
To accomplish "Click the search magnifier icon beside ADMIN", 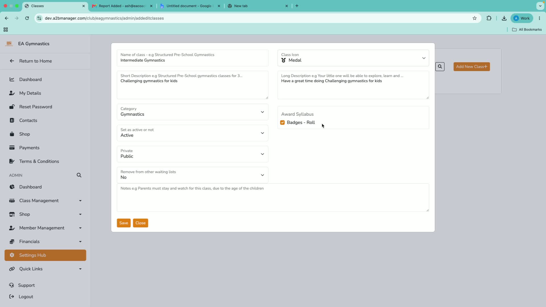I will click(79, 175).
